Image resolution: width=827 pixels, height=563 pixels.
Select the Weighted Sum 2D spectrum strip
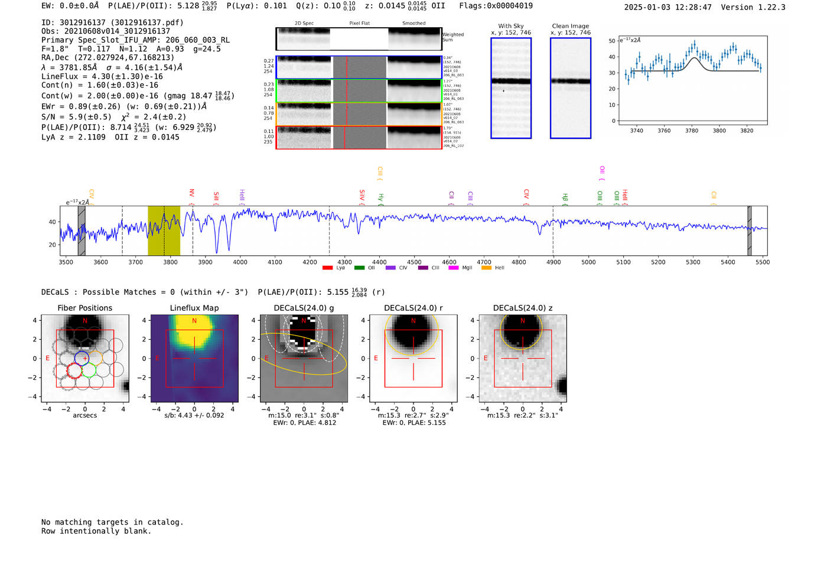point(359,38)
